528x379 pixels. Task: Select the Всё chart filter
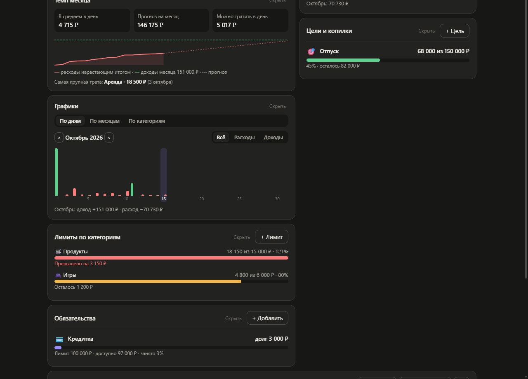coord(221,138)
